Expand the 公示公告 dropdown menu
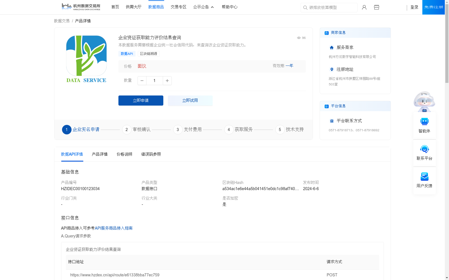 click(203, 7)
